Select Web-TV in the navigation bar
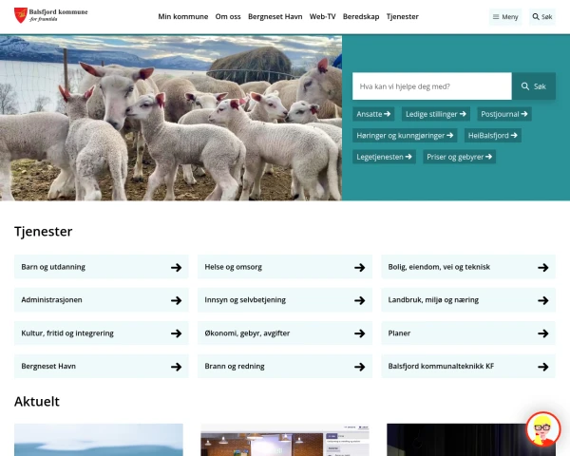 tap(322, 17)
